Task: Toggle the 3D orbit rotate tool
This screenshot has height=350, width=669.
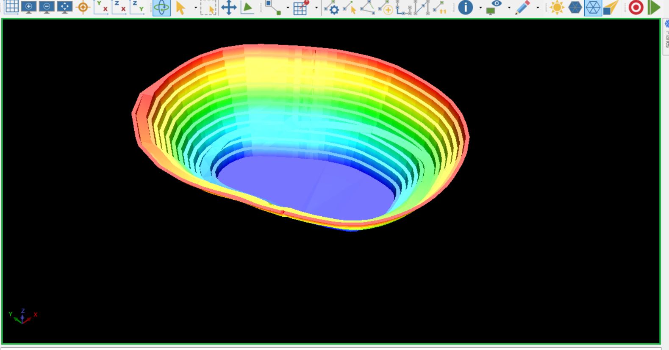Action: [161, 8]
